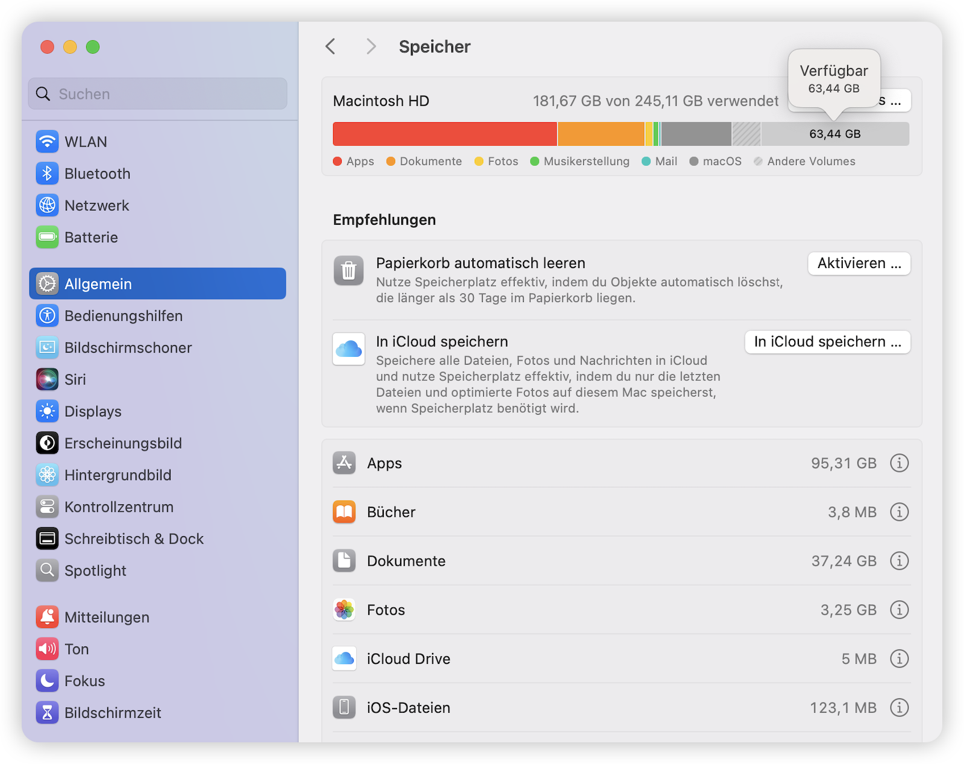Viewport: 964px width, 764px height.
Task: Open Ton speaker icon
Action: pos(47,650)
